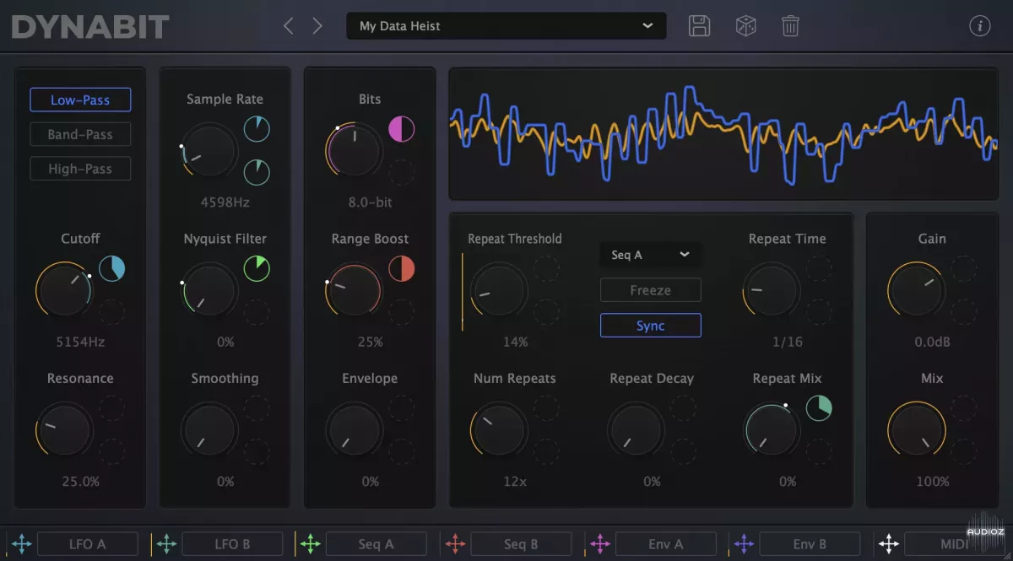
Task: Open the Seq A modulator tab
Action: (376, 544)
